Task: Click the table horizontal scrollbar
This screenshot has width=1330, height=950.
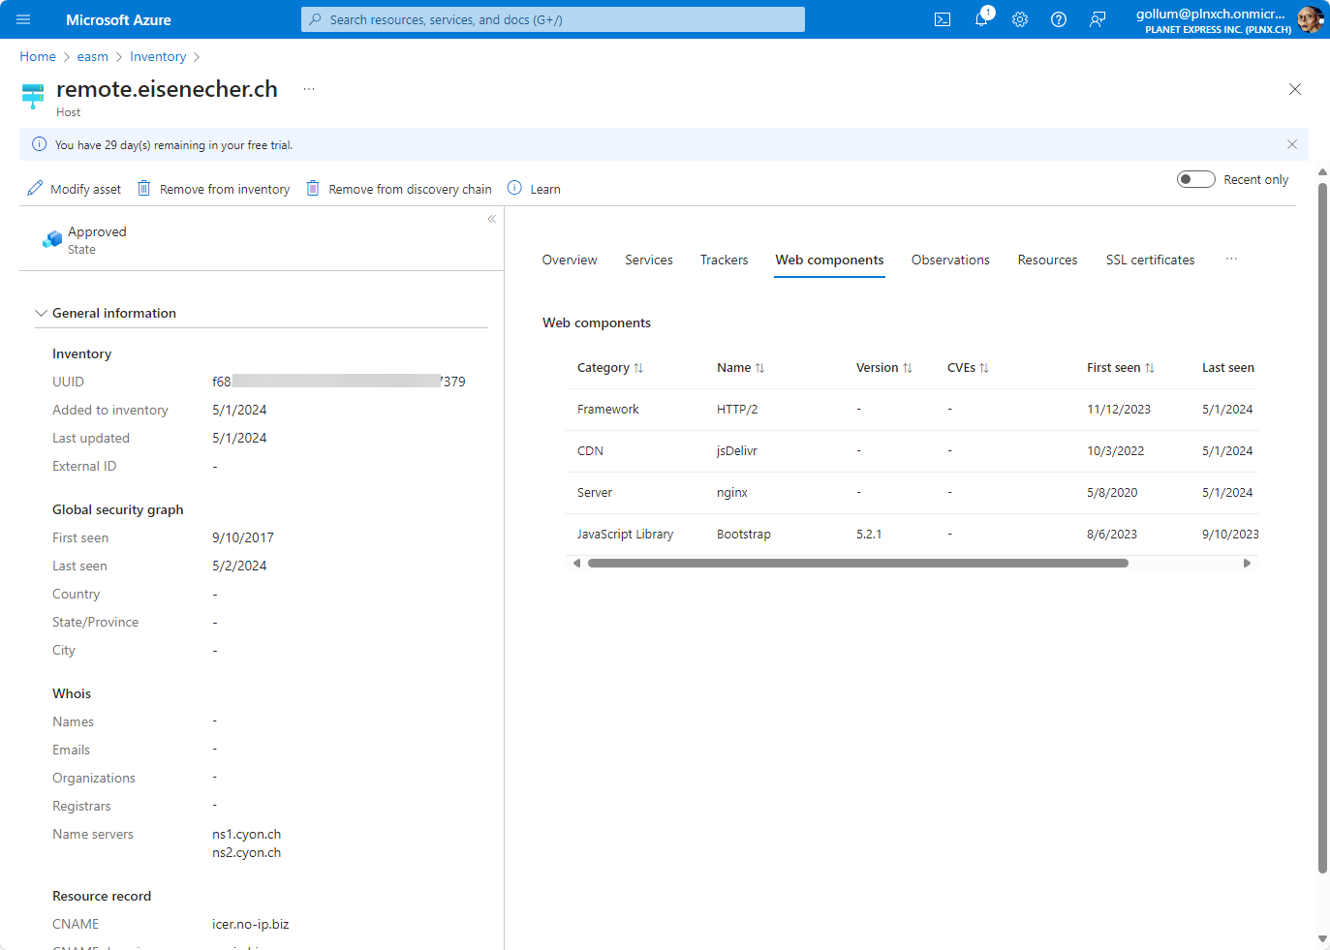Action: (857, 563)
